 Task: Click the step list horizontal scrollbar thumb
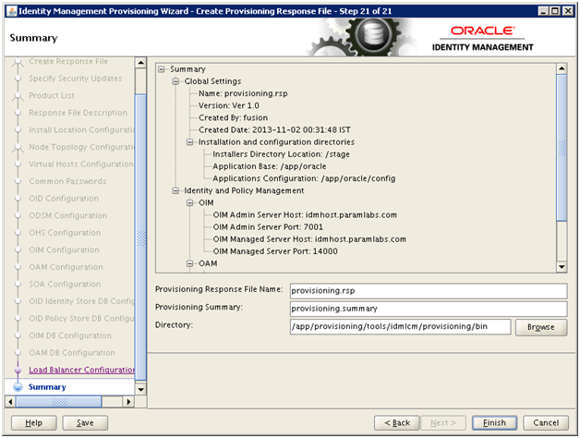[x=59, y=402]
